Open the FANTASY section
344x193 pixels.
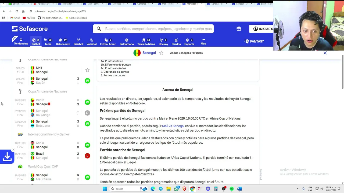click(254, 41)
